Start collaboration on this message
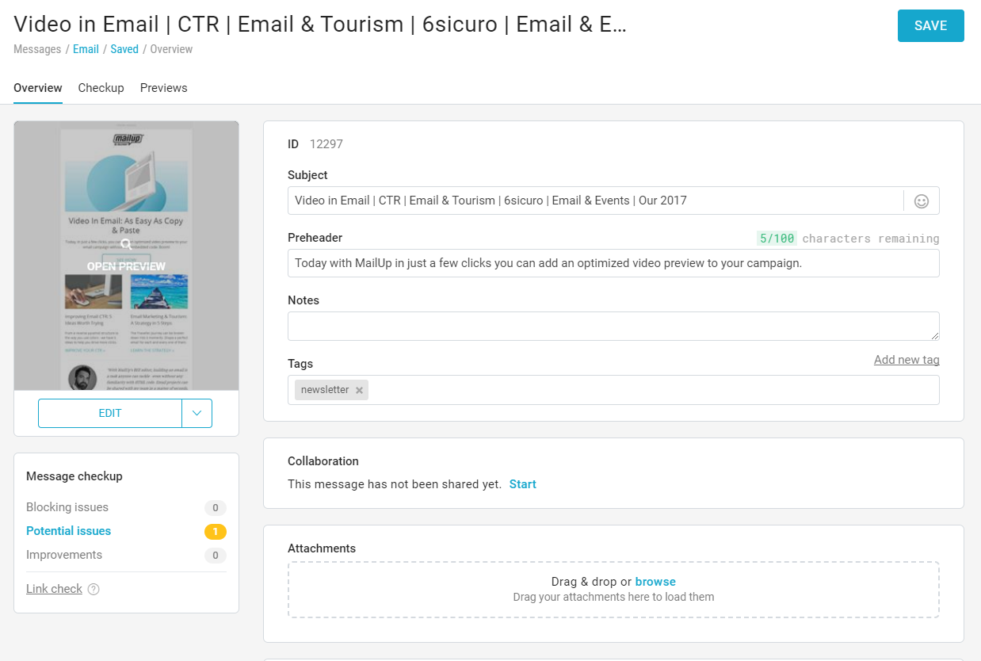This screenshot has height=661, width=981. point(523,484)
